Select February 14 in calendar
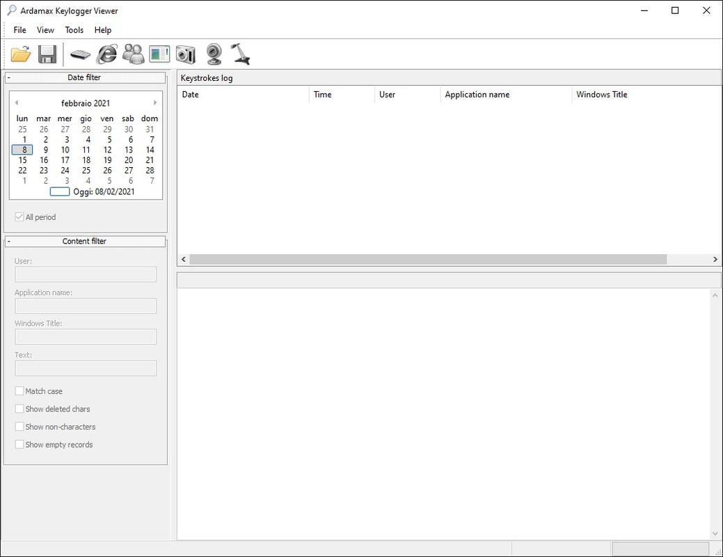The height and width of the screenshot is (557, 723). click(x=150, y=150)
